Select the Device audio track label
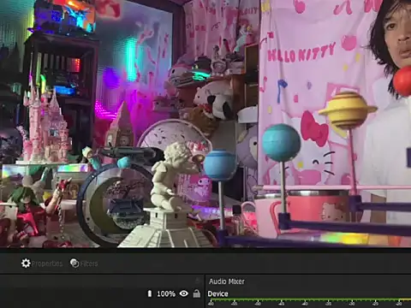The width and height of the screenshot is (411, 308). click(x=217, y=293)
